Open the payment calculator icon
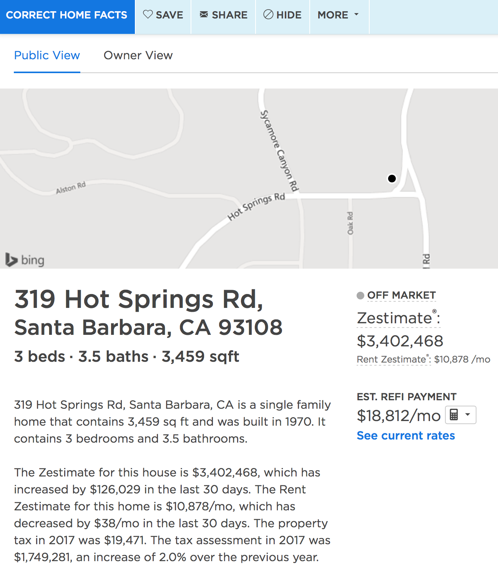The image size is (498, 575). (454, 415)
